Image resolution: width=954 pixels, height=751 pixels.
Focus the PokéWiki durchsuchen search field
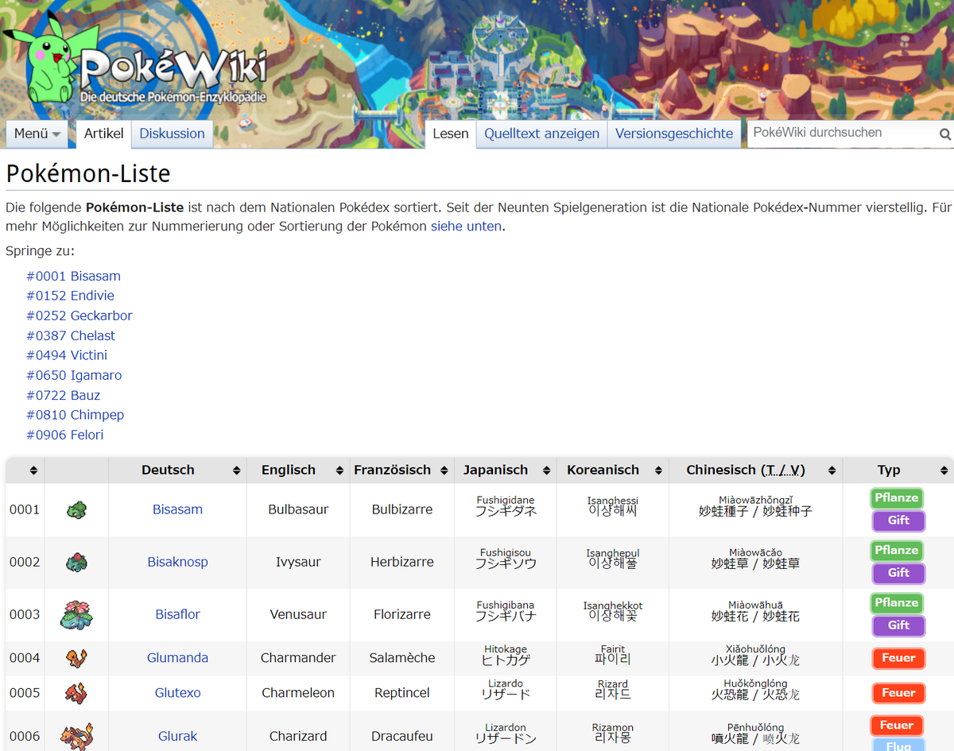coord(839,133)
